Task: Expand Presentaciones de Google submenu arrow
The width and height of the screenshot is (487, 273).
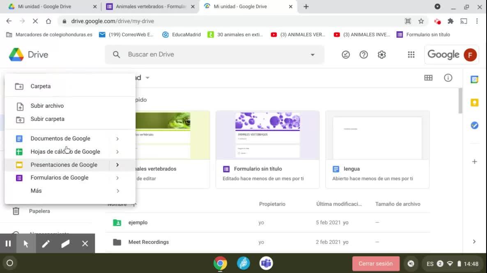Action: coord(117,165)
